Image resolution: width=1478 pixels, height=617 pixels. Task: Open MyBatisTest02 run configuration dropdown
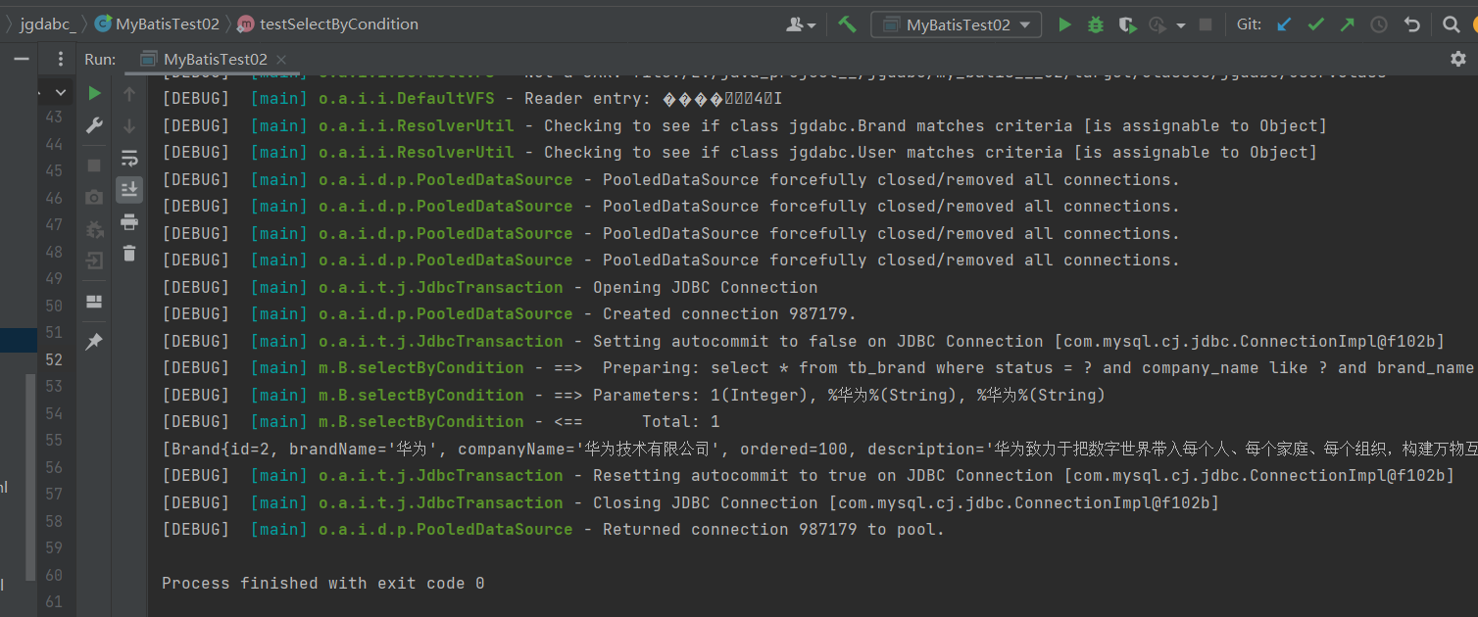956,24
